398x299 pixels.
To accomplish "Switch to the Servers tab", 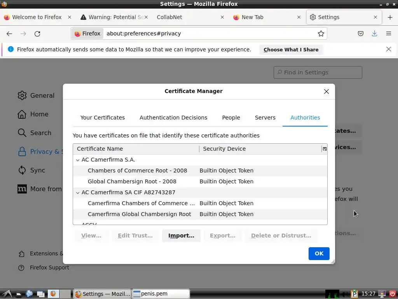I will 265,118.
